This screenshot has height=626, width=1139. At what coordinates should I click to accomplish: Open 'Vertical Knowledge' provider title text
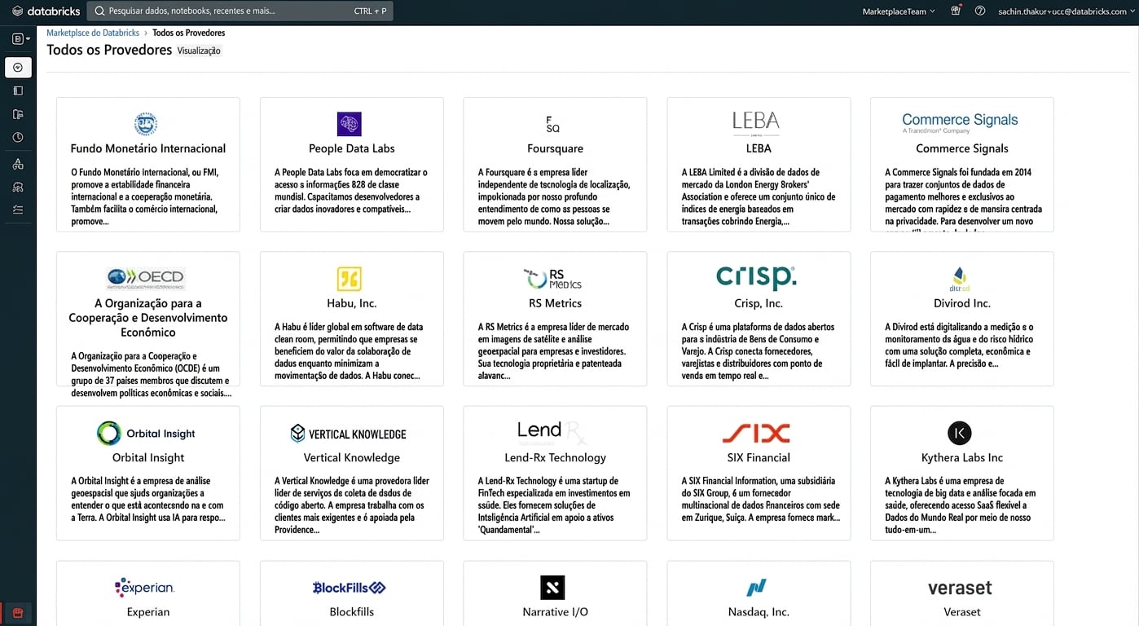[x=352, y=457]
